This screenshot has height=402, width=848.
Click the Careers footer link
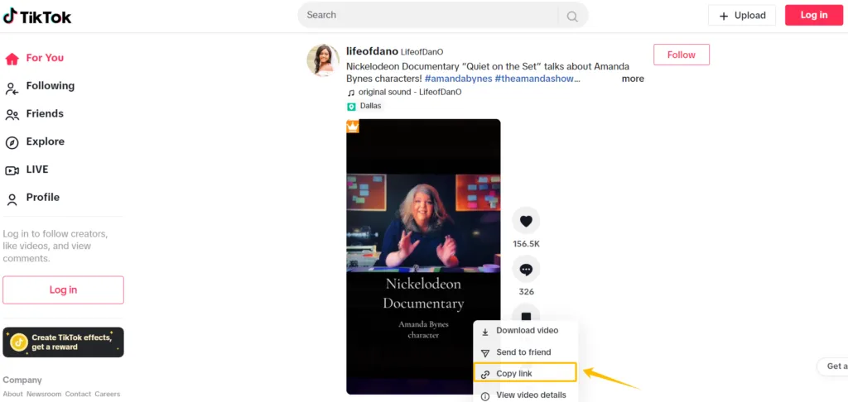[107, 394]
